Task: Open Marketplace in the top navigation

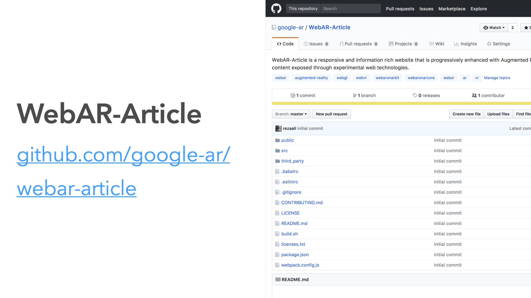Action: pyautogui.click(x=452, y=9)
